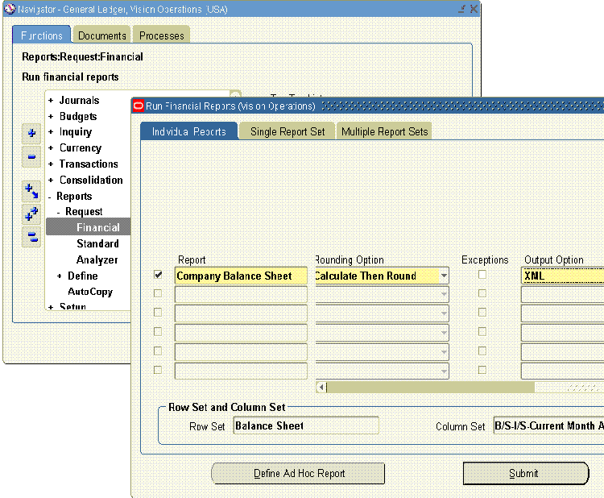Click the horizontal scrollbar left arrow
604x498 pixels.
(x=321, y=388)
